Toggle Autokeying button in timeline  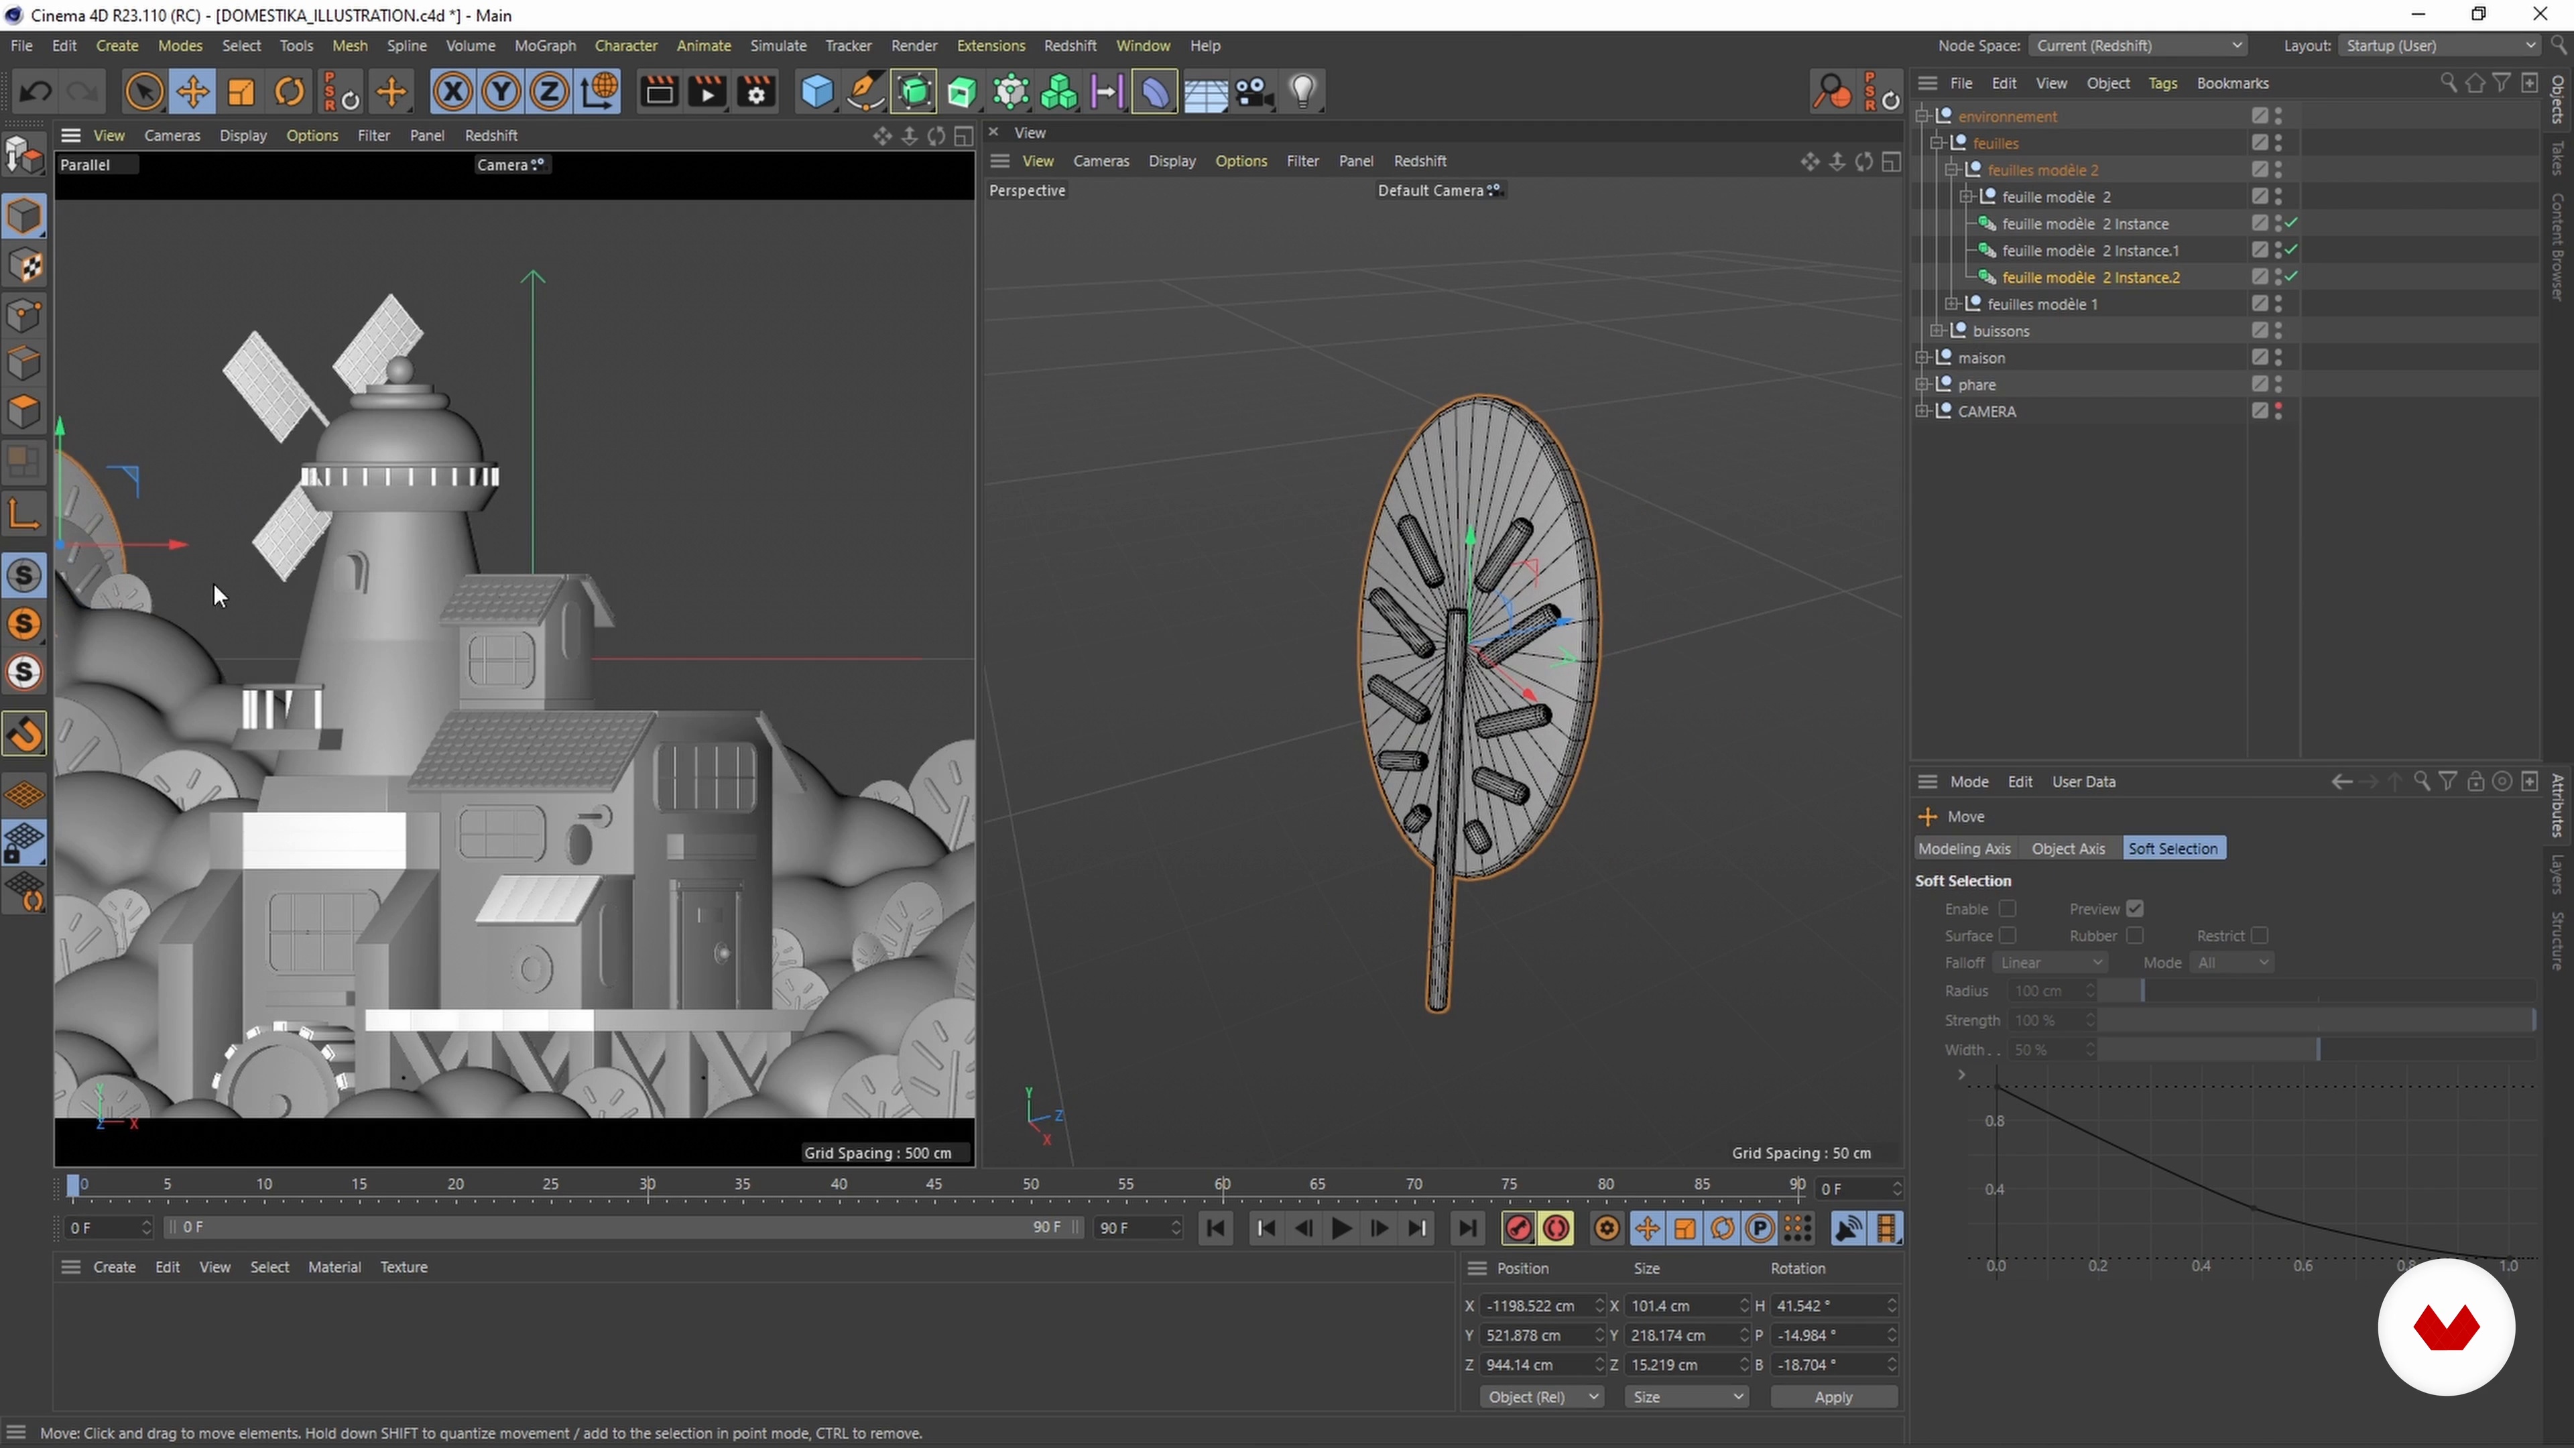[1556, 1228]
